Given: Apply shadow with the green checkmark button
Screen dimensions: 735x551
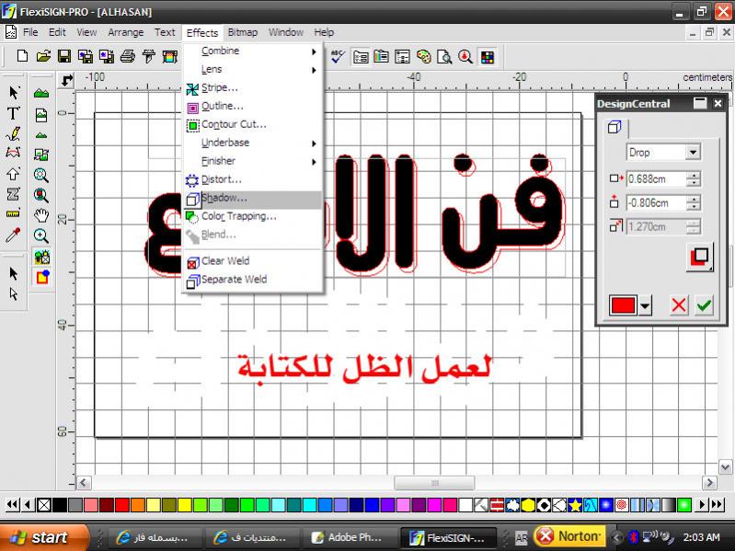Looking at the screenshot, I should click(705, 306).
